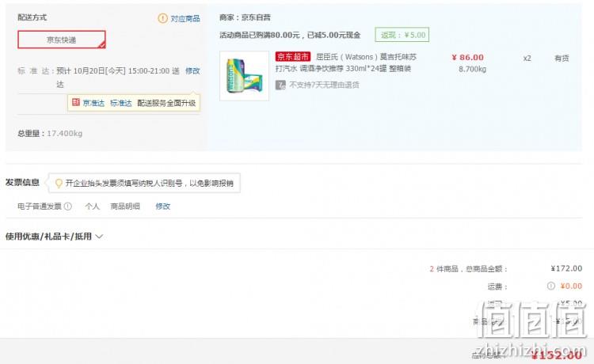Click the red 新 badge icon
This screenshot has width=594, height=364.
click(76, 102)
